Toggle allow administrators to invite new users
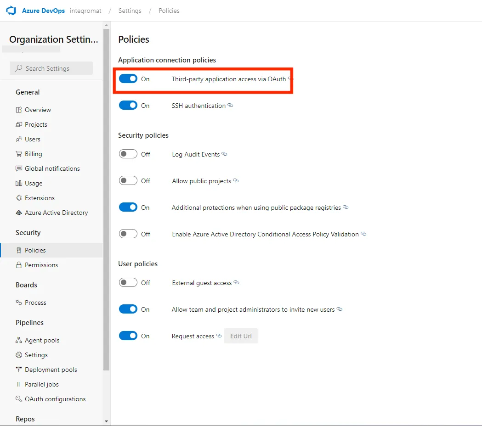The image size is (482, 426). pyautogui.click(x=128, y=309)
